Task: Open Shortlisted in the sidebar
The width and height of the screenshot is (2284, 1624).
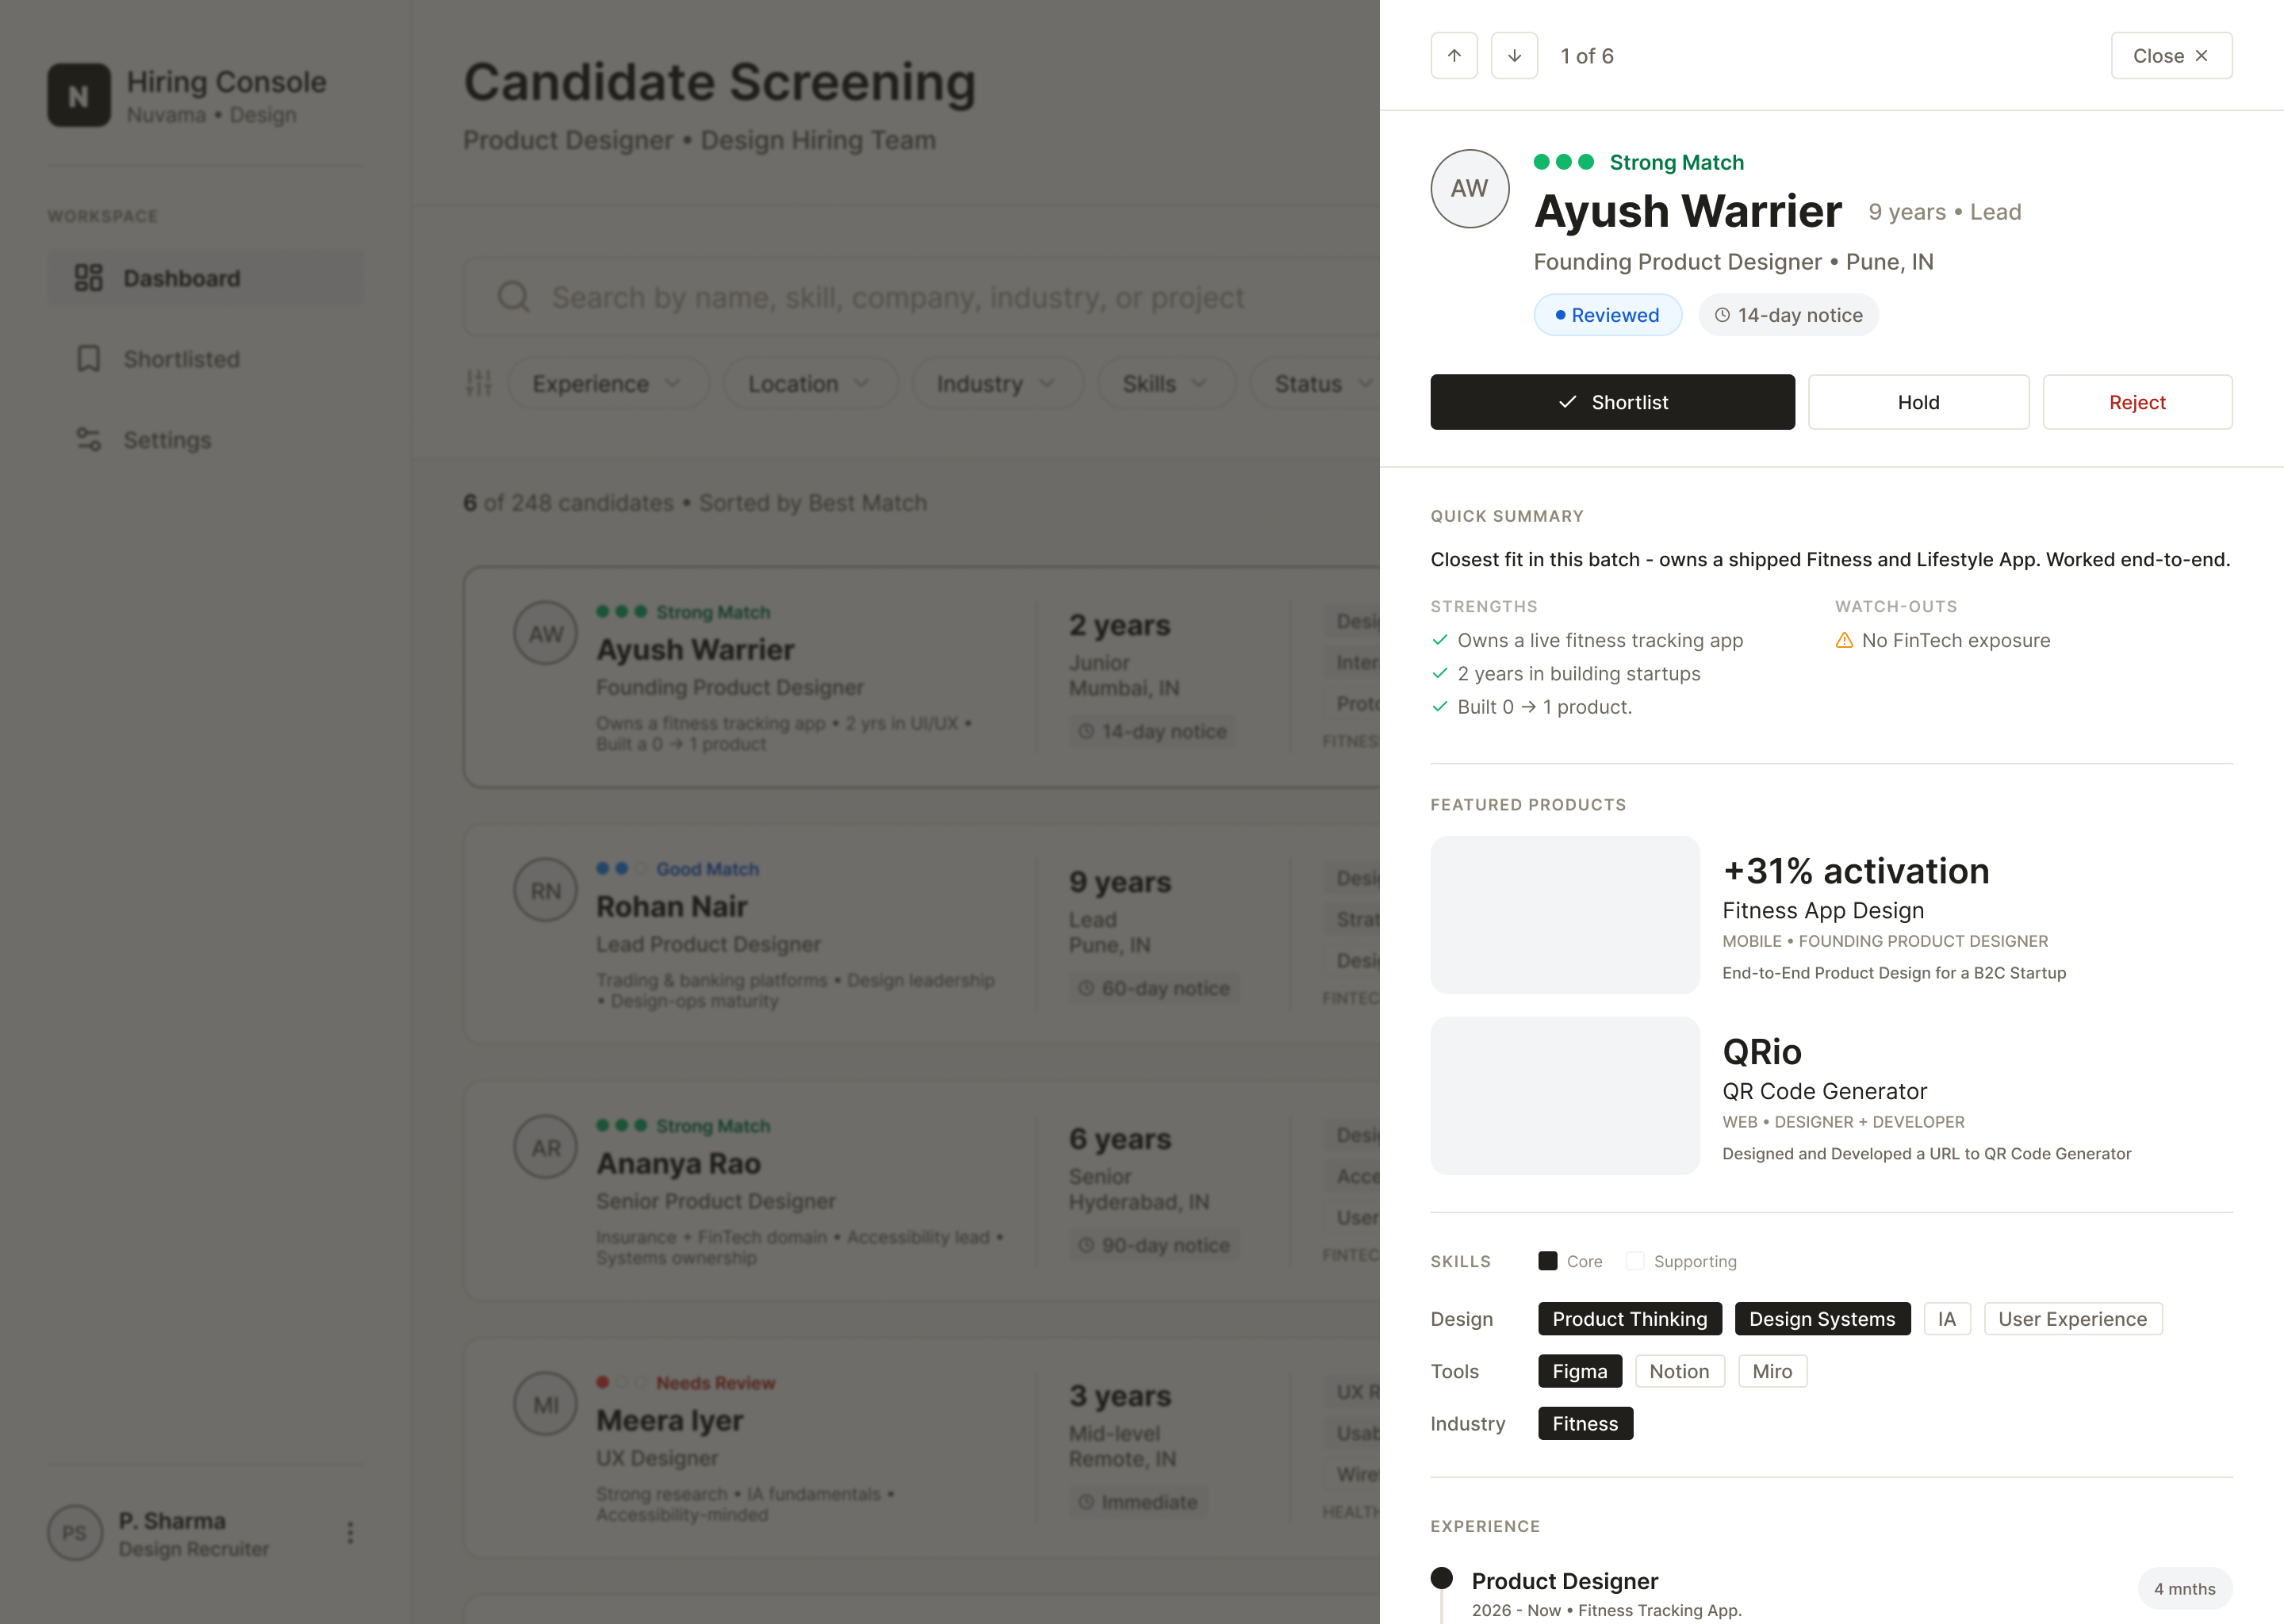Action: [x=206, y=359]
